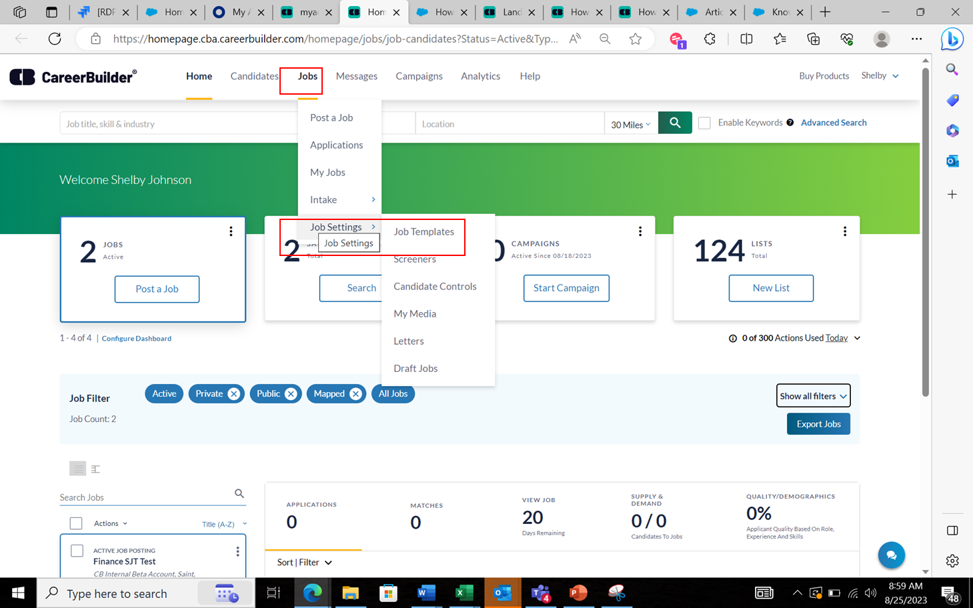The image size is (973, 608).
Task: Open the three-dot menu on the Lists card
Action: [x=845, y=231]
